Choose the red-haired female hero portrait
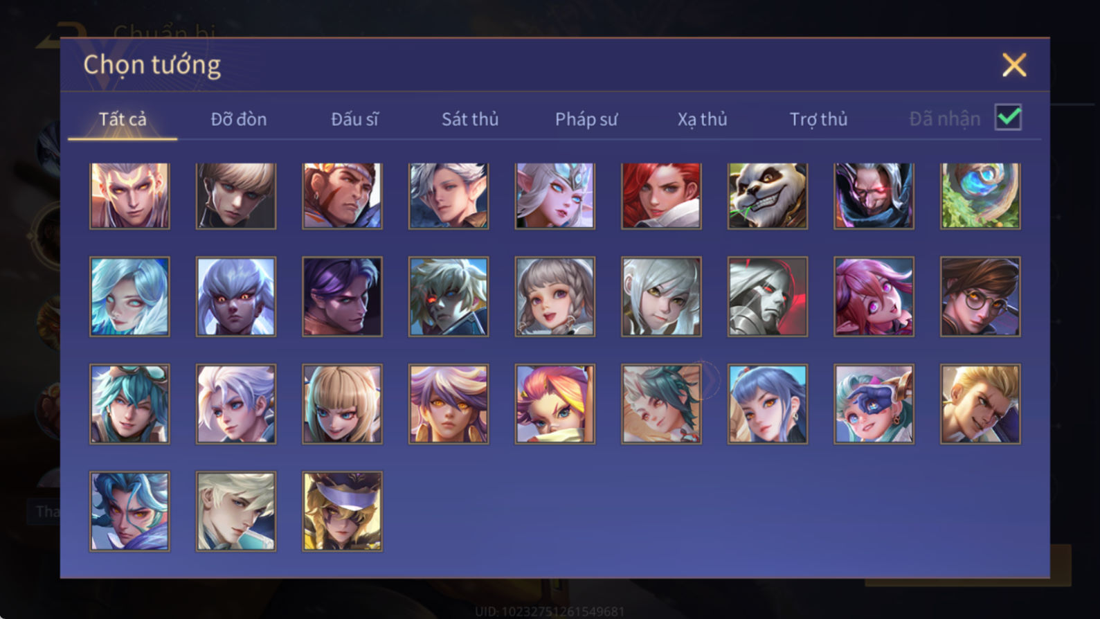The width and height of the screenshot is (1100, 619). (x=661, y=196)
